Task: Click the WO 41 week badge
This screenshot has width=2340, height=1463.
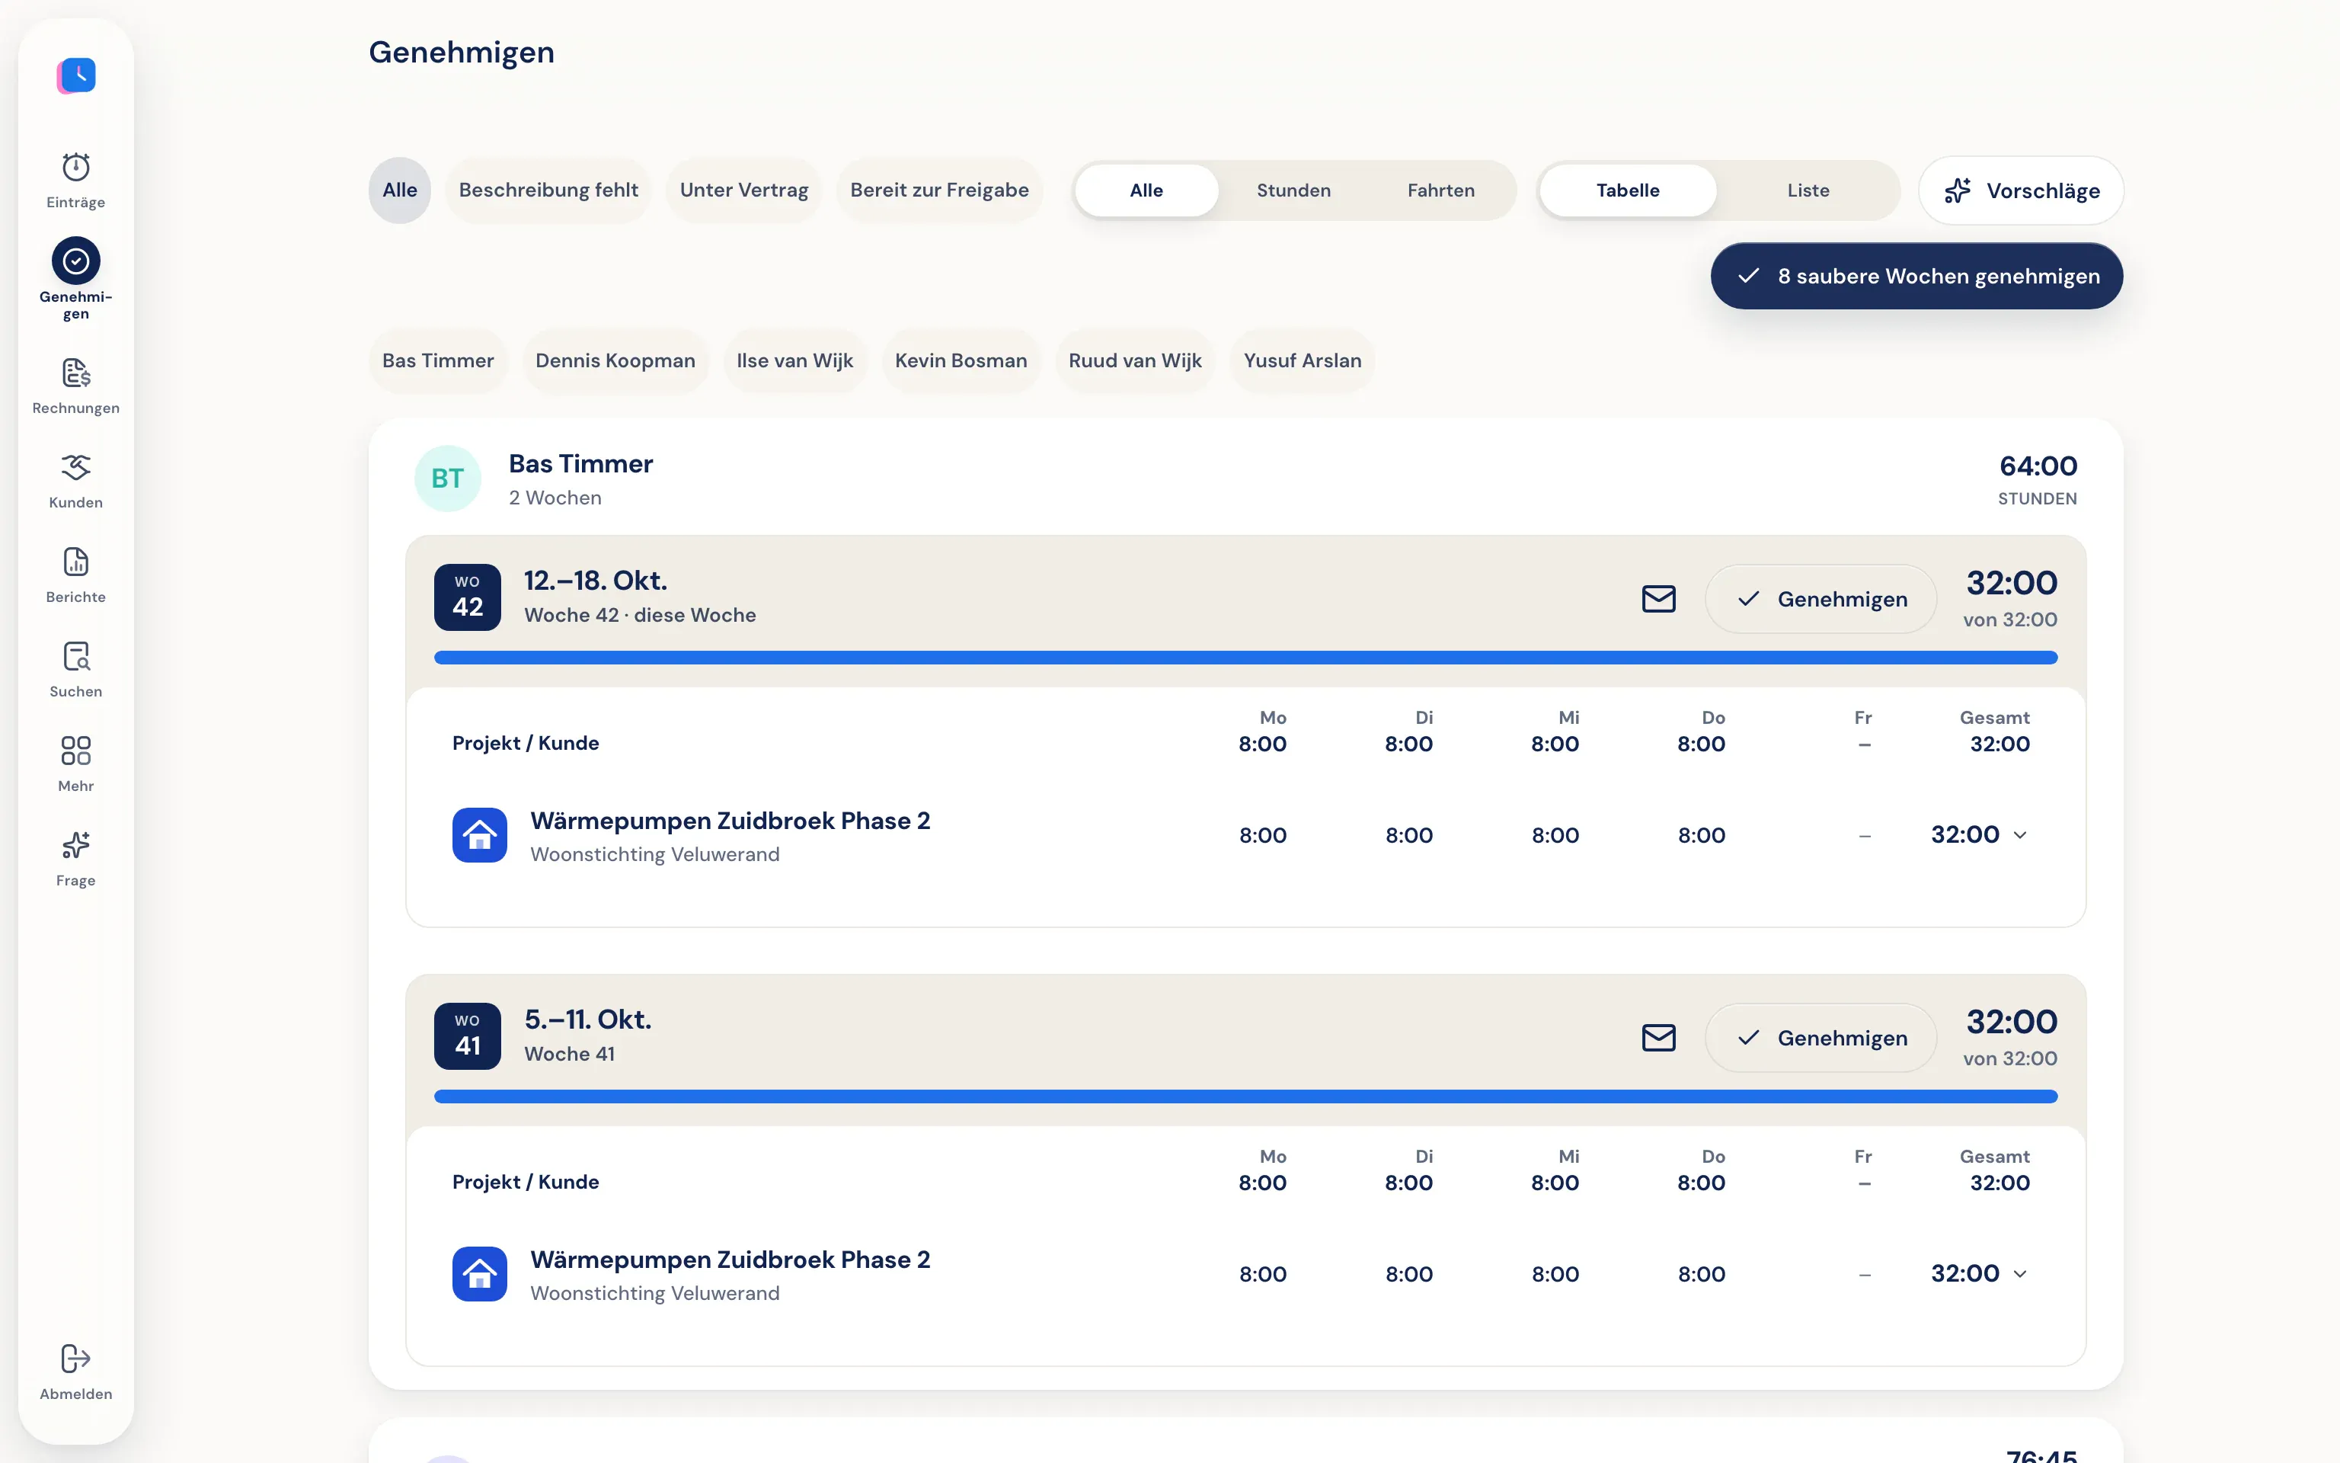Action: click(467, 1036)
